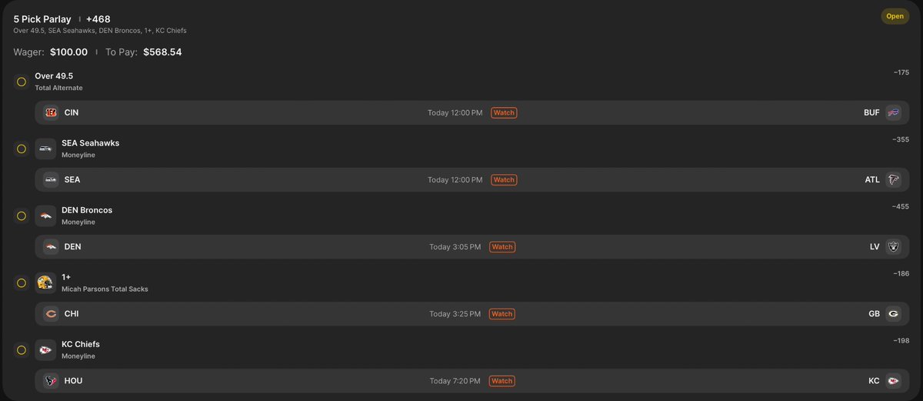923x401 pixels.
Task: Click the Packers logo next to GB
Action: point(893,313)
